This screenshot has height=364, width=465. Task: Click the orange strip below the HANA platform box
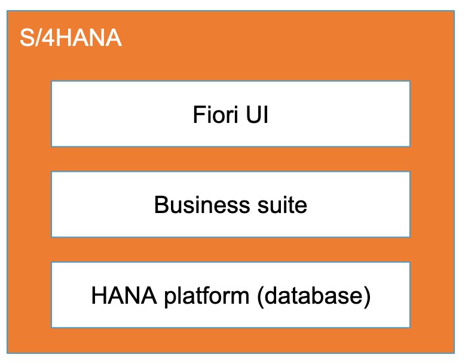231,340
